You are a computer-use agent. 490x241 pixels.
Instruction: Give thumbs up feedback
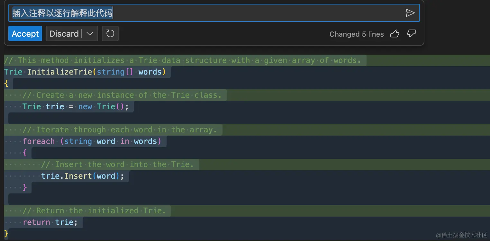pyautogui.click(x=395, y=34)
